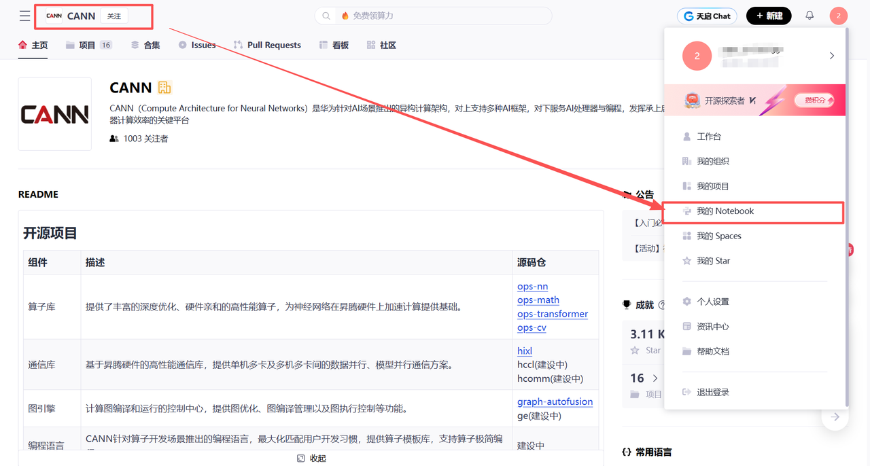Viewport: 870px width, 466px height.
Task: Open the ops-cv repository link
Action: pos(532,327)
